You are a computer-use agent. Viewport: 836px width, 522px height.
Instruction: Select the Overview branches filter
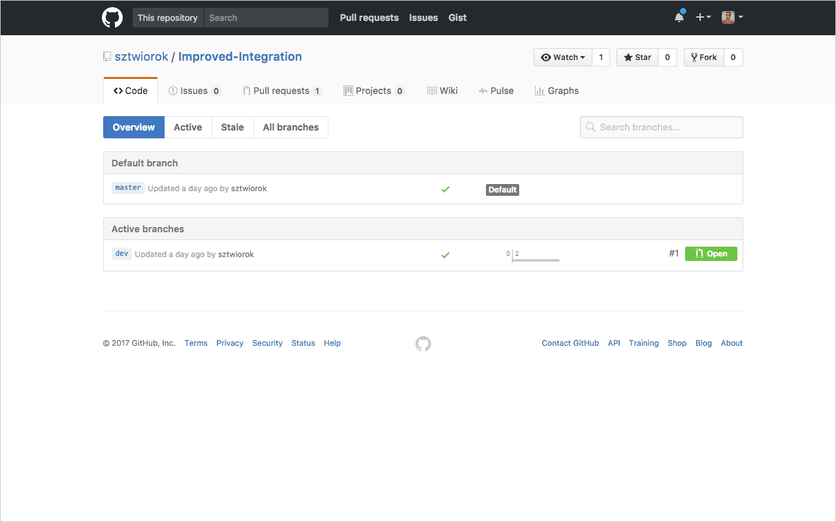coord(134,127)
